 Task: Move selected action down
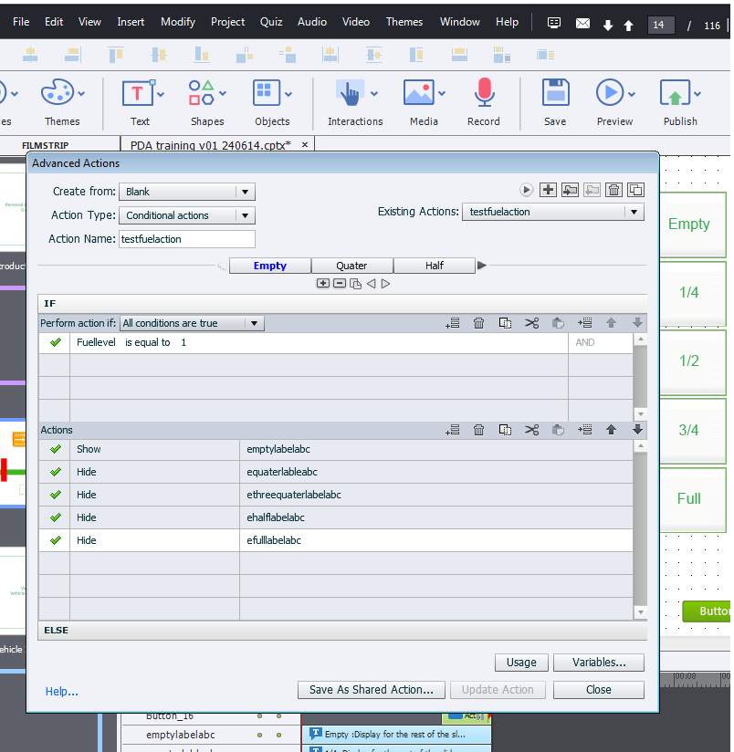point(637,430)
